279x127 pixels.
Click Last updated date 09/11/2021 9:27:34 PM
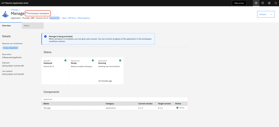pos(13,74)
